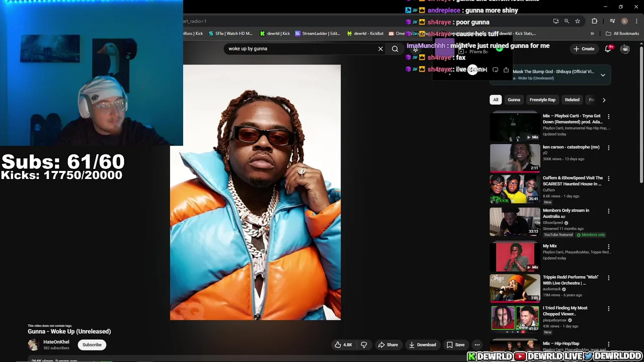The width and height of the screenshot is (644, 362).
Task: Expand the playlist queue panel chevron
Action: pos(603,75)
